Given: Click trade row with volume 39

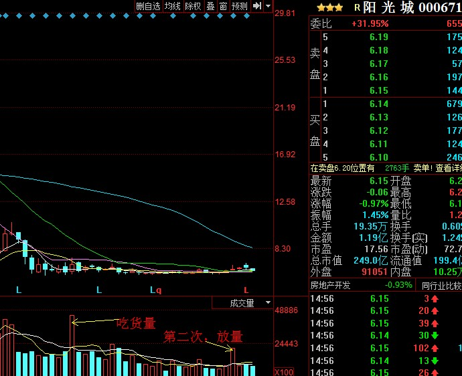Looking at the screenshot, I should click(386, 323).
